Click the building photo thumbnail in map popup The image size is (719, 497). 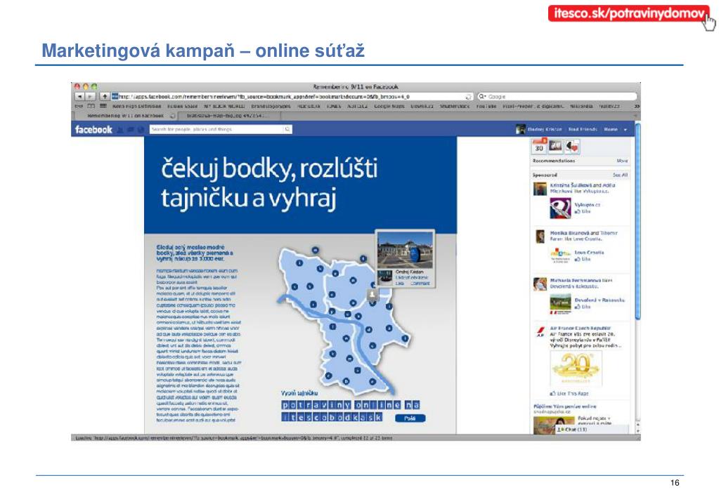pos(406,249)
